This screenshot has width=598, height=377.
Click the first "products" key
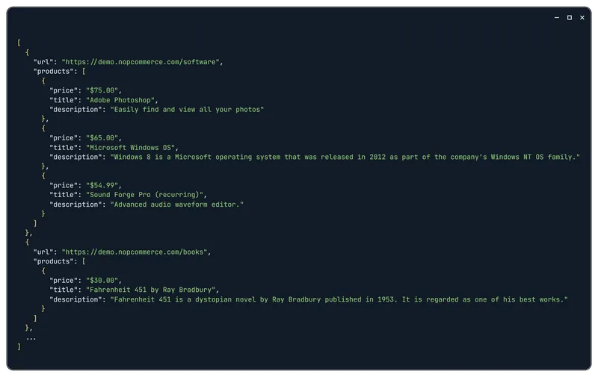(x=53, y=71)
